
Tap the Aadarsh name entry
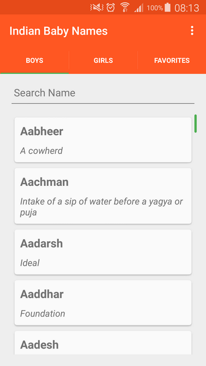tap(103, 252)
